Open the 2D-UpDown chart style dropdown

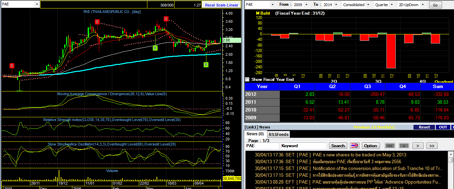point(422,5)
